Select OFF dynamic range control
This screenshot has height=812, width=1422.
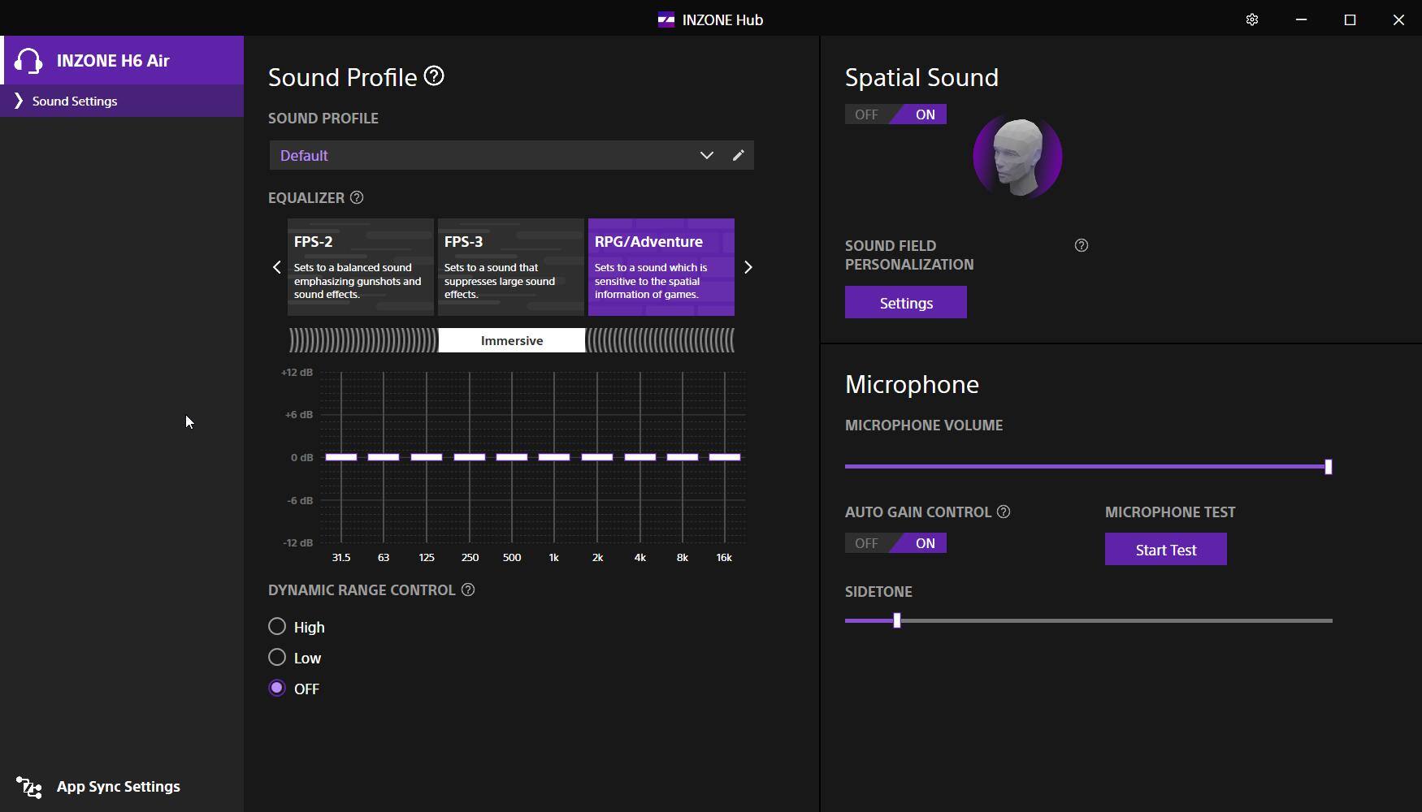point(277,688)
